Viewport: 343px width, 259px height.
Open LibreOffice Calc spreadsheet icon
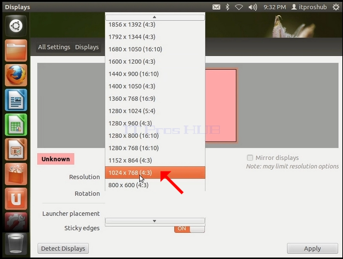point(16,124)
